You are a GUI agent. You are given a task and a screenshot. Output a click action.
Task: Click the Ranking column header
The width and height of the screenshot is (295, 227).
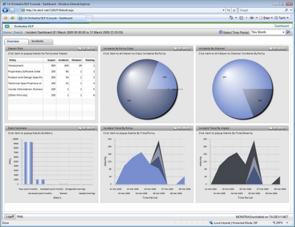pyautogui.click(x=89, y=60)
